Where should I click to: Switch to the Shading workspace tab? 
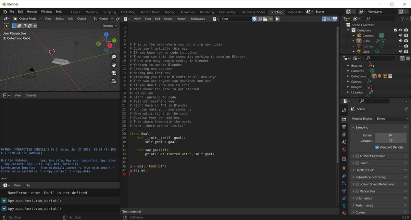(x=170, y=12)
